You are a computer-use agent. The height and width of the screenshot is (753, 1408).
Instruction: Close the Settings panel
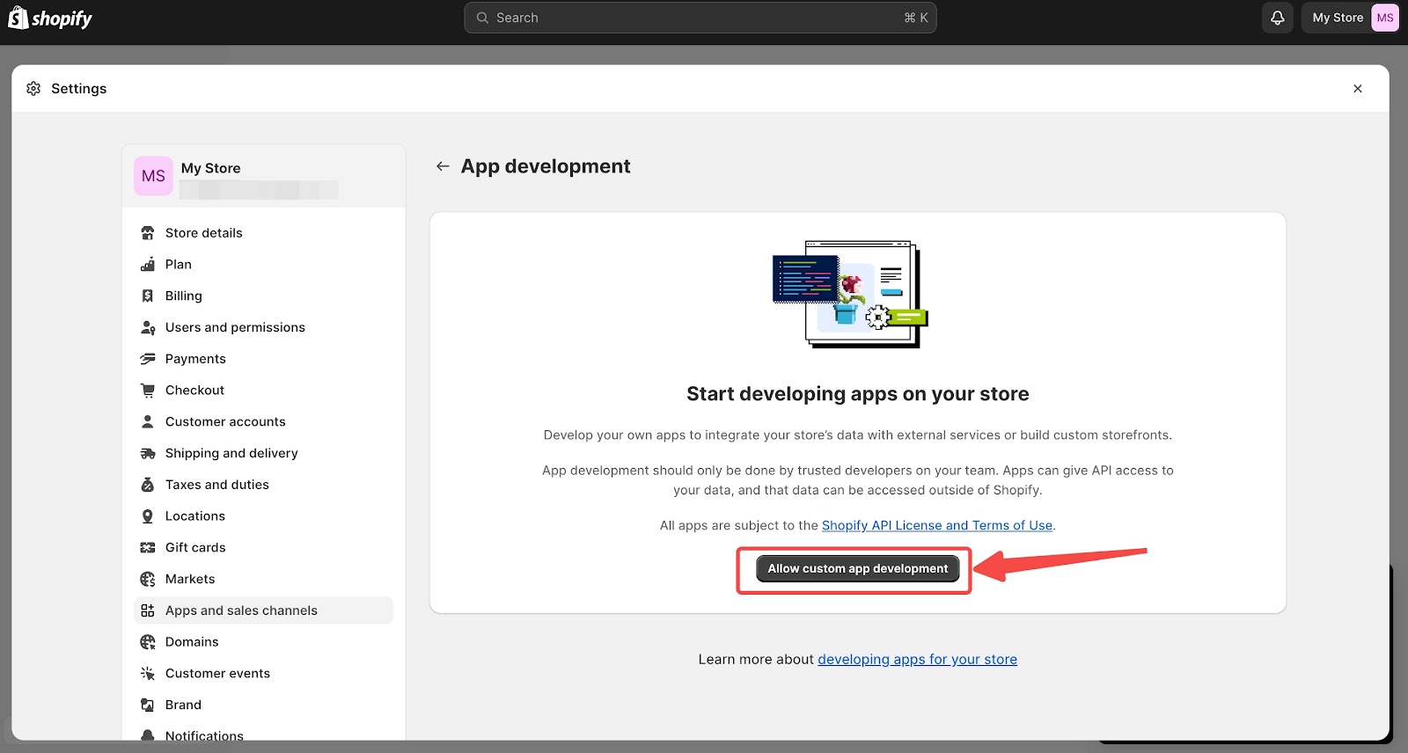coord(1358,89)
